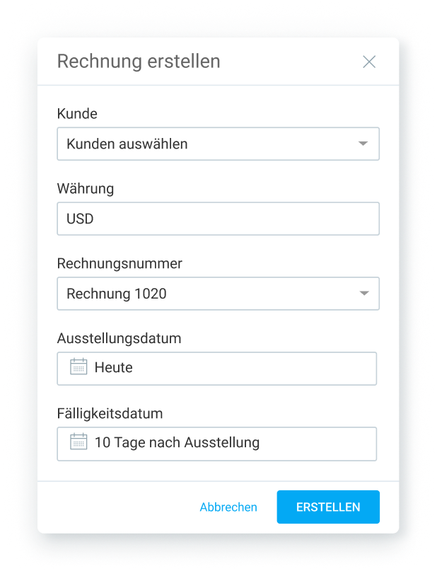Focus the Währung field containing USD
The image size is (437, 571).
point(218,219)
